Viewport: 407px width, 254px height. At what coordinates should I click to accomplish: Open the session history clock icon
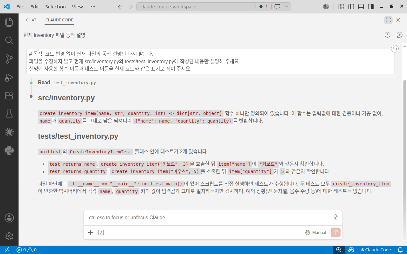point(387,35)
